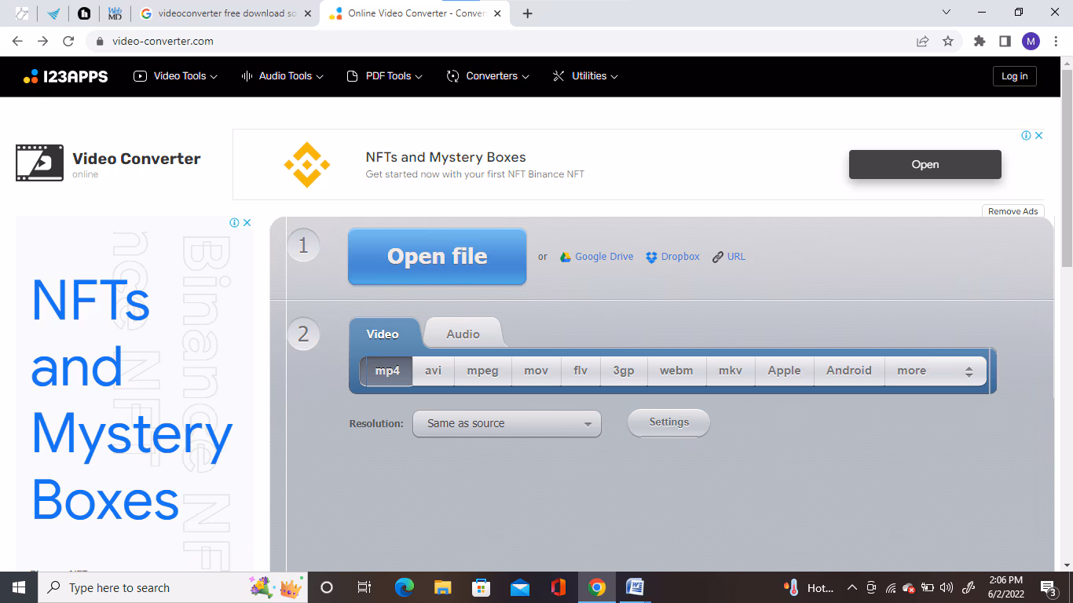The width and height of the screenshot is (1073, 603).
Task: Open the Resolution dropdown showing Same as source
Action: (x=507, y=423)
